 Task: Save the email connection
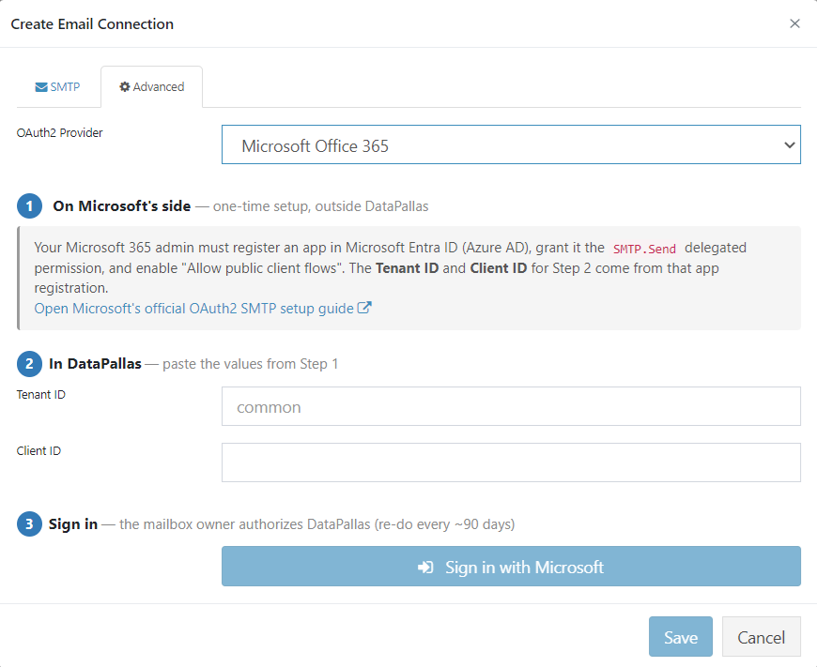(680, 636)
